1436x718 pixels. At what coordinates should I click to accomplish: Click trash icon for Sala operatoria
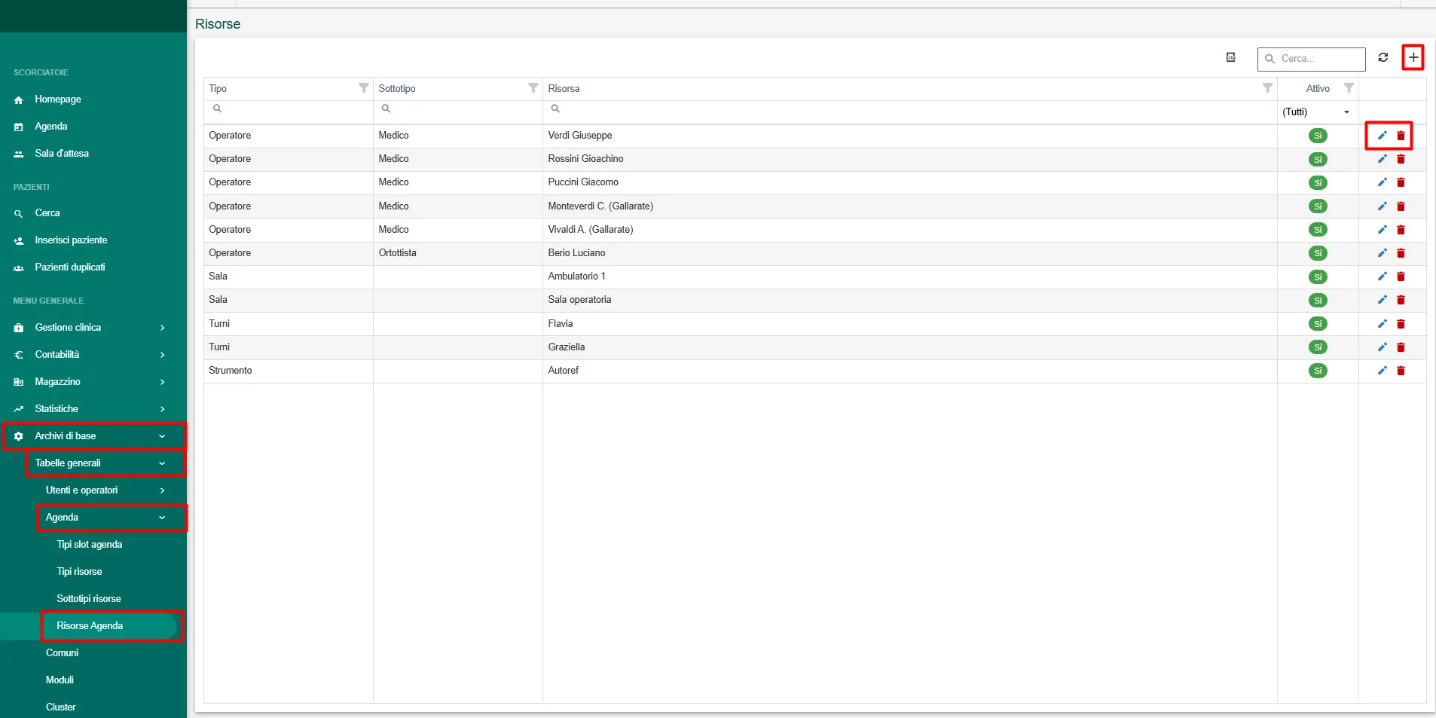1401,300
